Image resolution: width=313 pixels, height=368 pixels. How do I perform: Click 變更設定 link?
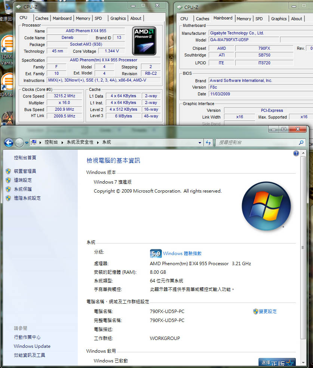point(268,312)
